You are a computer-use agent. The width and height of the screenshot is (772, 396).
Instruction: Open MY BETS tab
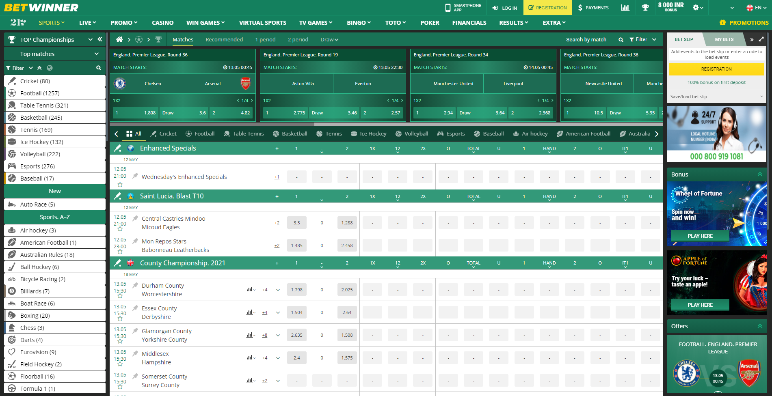pos(724,39)
